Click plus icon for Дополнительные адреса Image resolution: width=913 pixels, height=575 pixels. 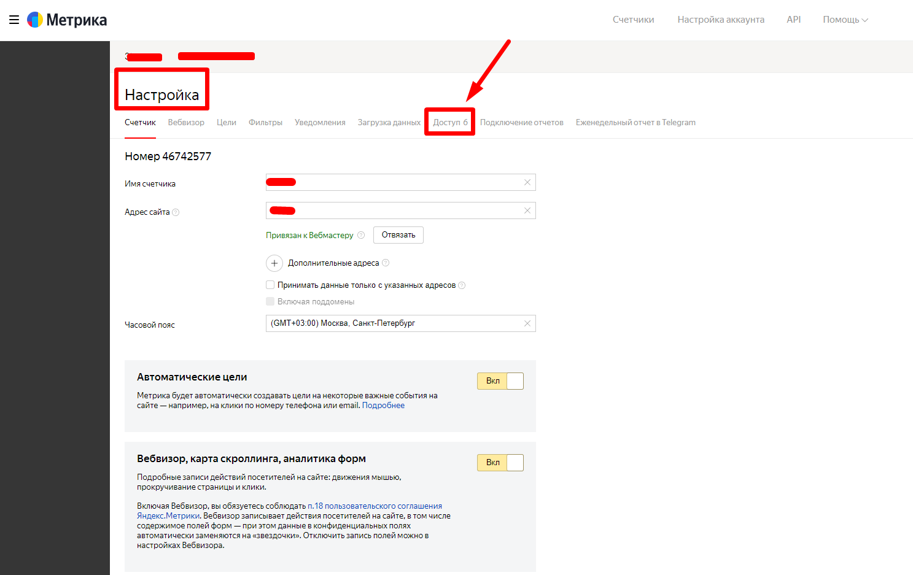(274, 263)
